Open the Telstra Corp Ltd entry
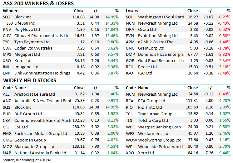233x163 pixels. coord(153,120)
